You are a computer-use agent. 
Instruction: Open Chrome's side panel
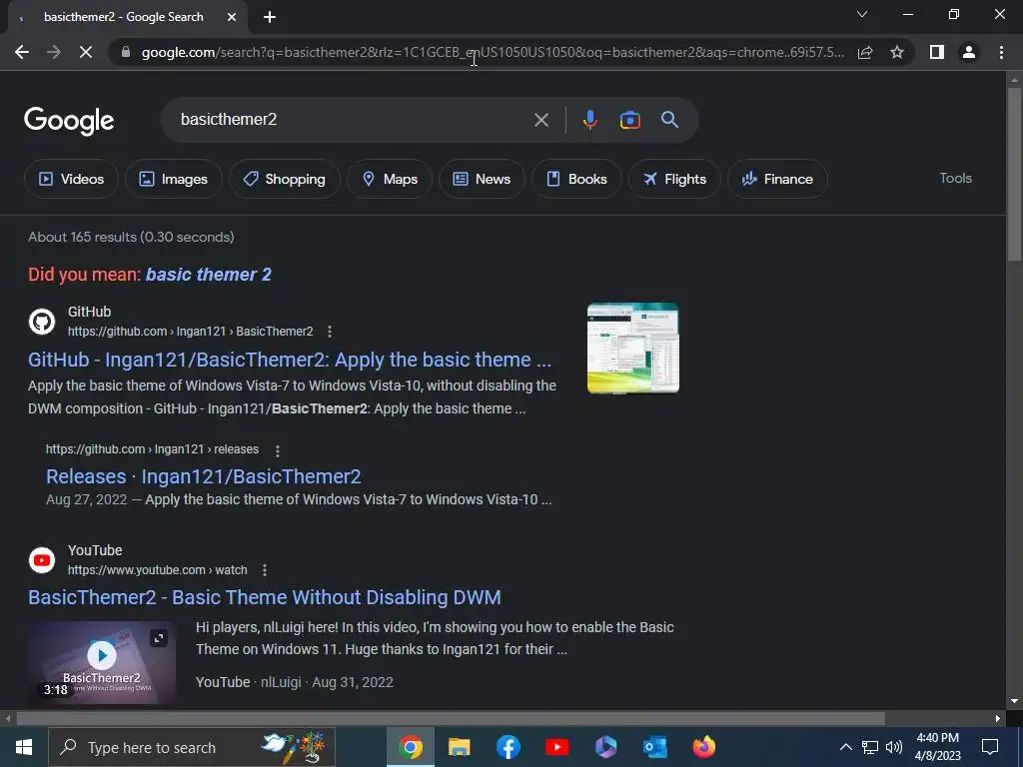937,52
